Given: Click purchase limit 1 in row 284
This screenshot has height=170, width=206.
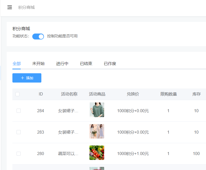Looking at the screenshot, I should pyautogui.click(x=168, y=111).
